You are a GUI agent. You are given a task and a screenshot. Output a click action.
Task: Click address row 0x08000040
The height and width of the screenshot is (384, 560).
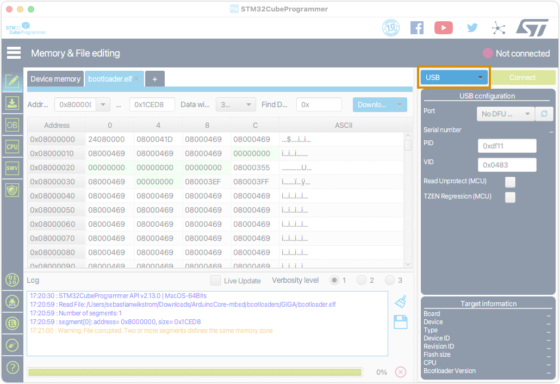(57, 196)
